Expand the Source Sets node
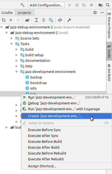 (11, 38)
